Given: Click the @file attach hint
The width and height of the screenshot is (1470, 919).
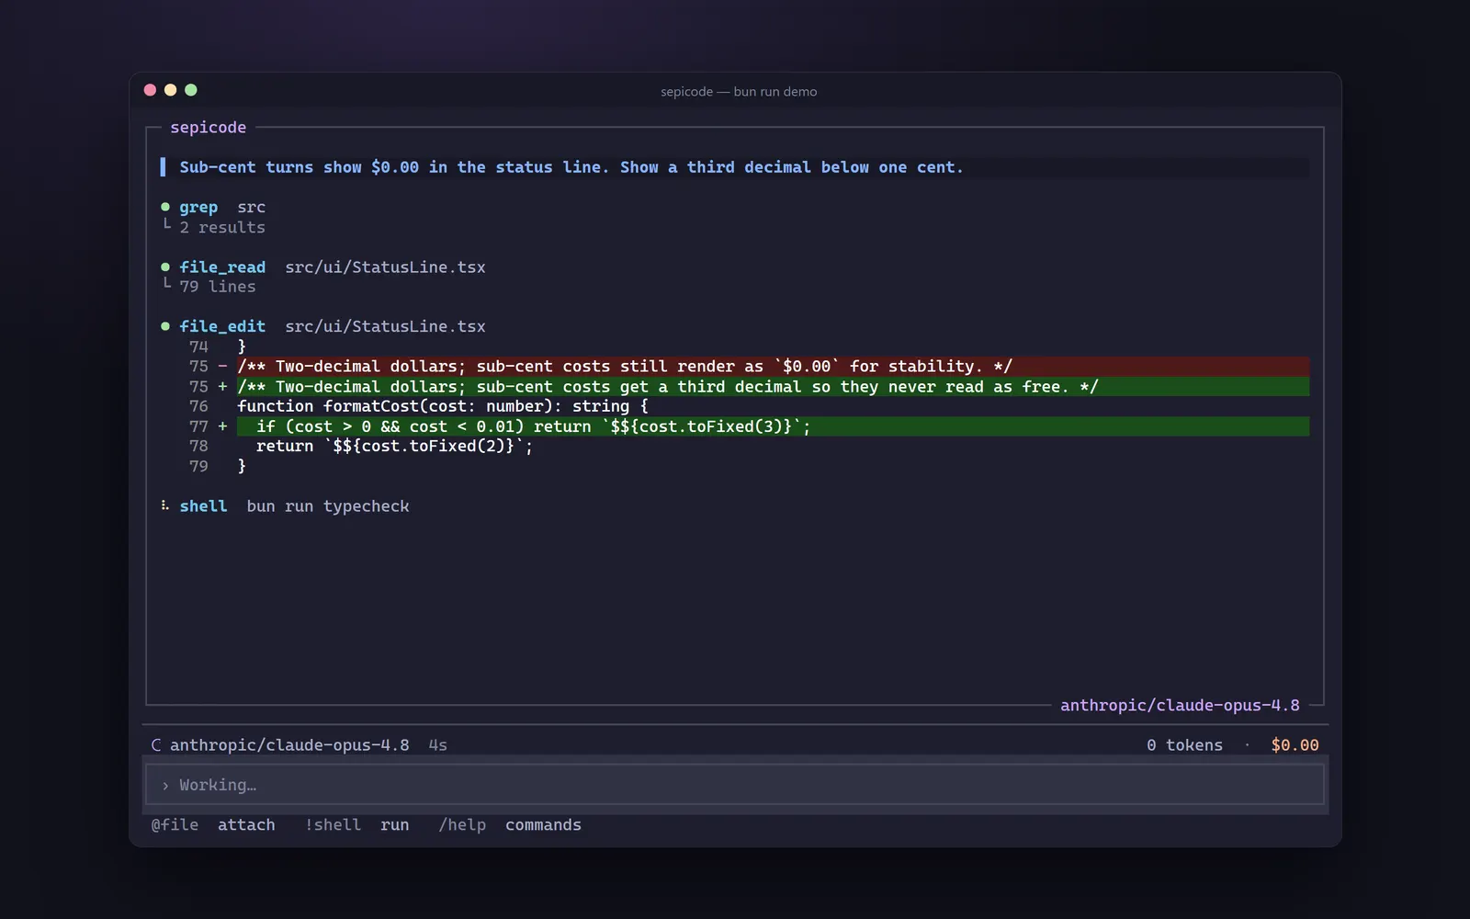Looking at the screenshot, I should click(x=213, y=825).
